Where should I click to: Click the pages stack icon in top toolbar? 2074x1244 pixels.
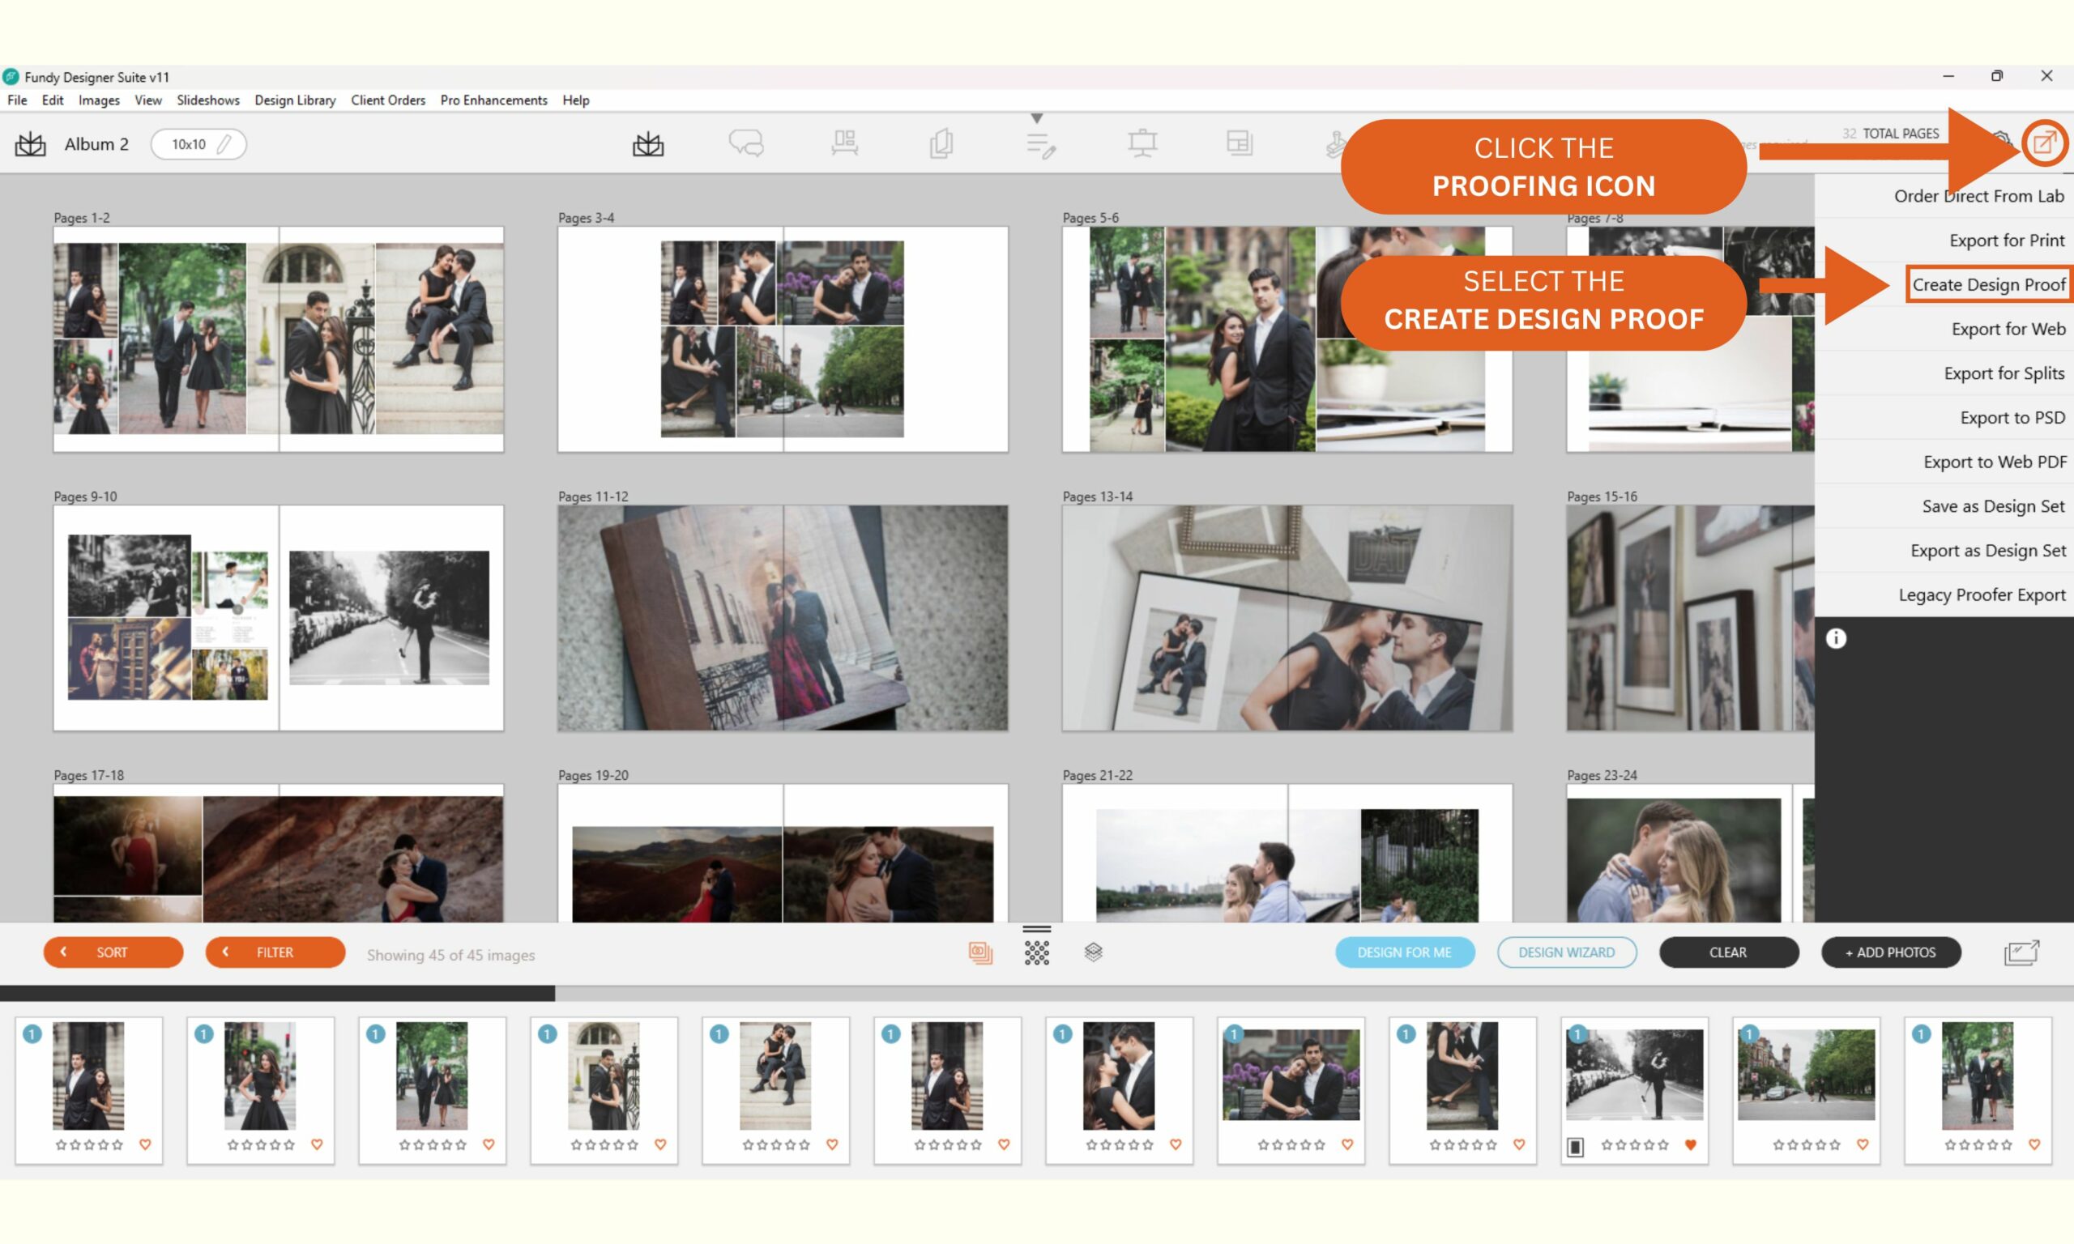tap(941, 143)
